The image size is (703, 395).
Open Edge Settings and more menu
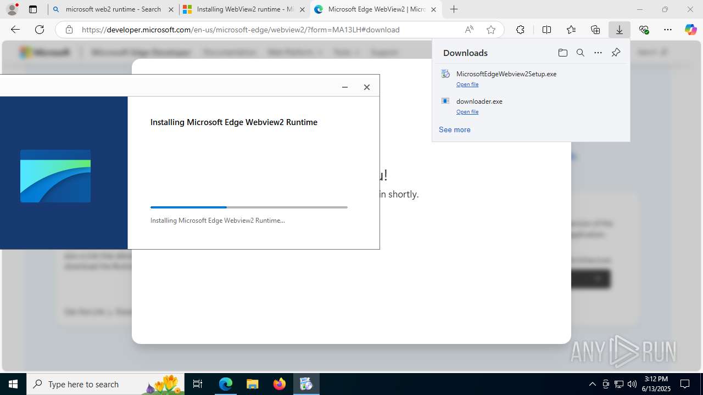[668, 30]
